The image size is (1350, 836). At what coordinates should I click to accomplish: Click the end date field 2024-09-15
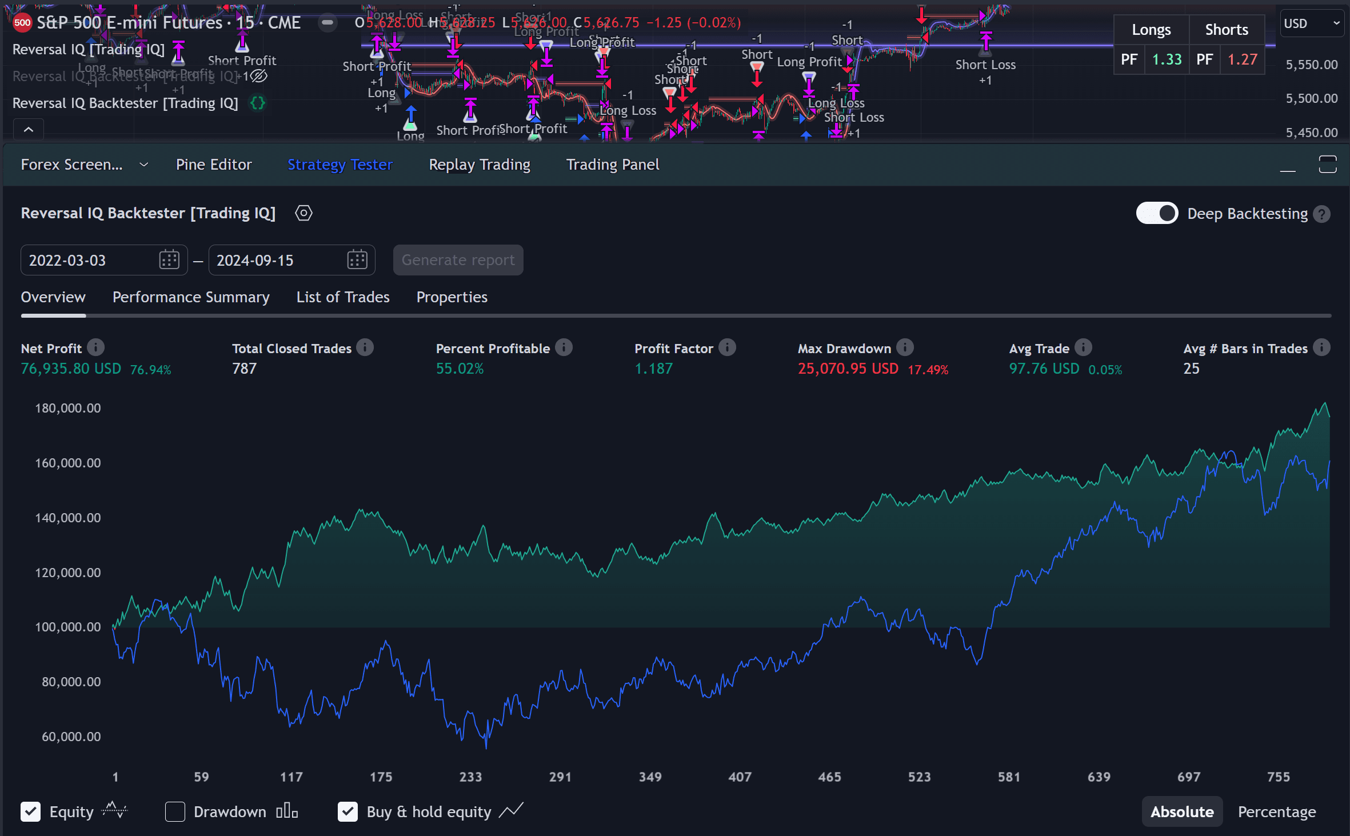(291, 260)
